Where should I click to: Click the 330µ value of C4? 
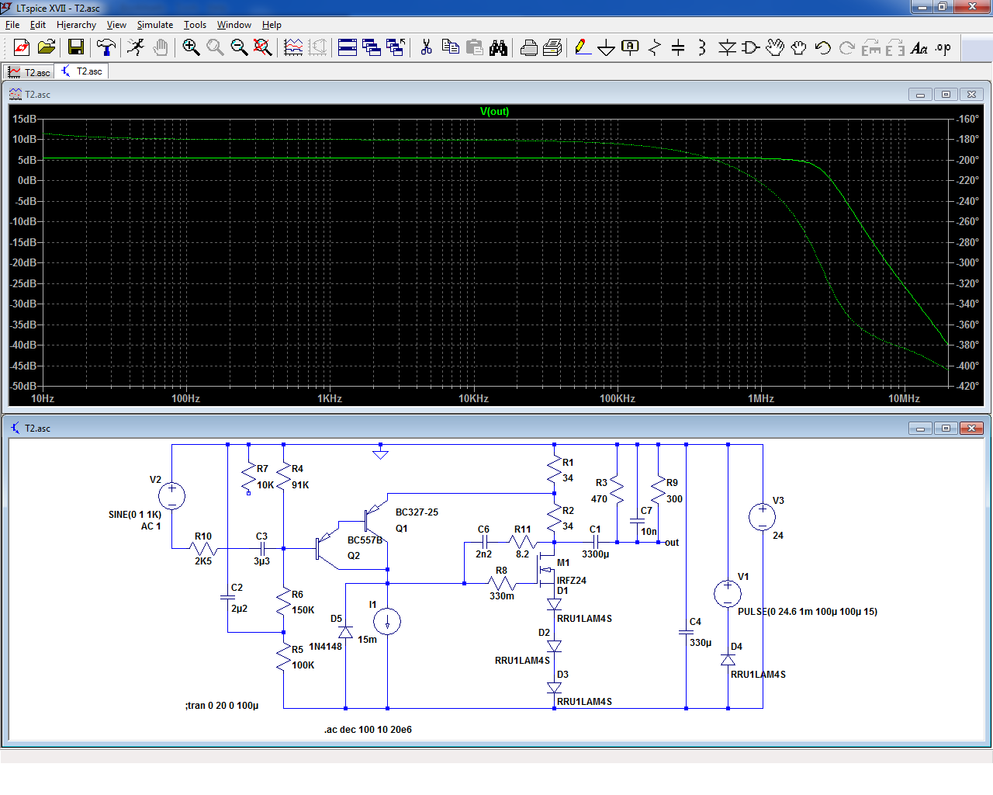tap(701, 643)
